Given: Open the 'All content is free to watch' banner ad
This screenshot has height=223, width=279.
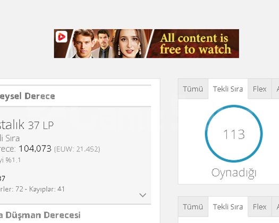Looking at the screenshot, I should [x=147, y=44].
